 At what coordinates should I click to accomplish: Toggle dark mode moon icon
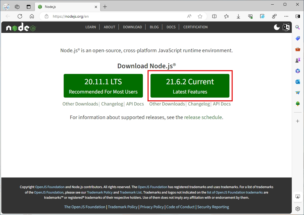point(277,27)
